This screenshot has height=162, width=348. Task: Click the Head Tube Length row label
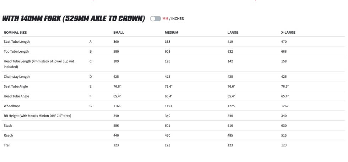39,64
